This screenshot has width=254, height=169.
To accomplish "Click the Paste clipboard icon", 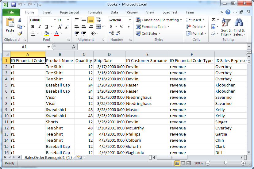I will (10, 22).
